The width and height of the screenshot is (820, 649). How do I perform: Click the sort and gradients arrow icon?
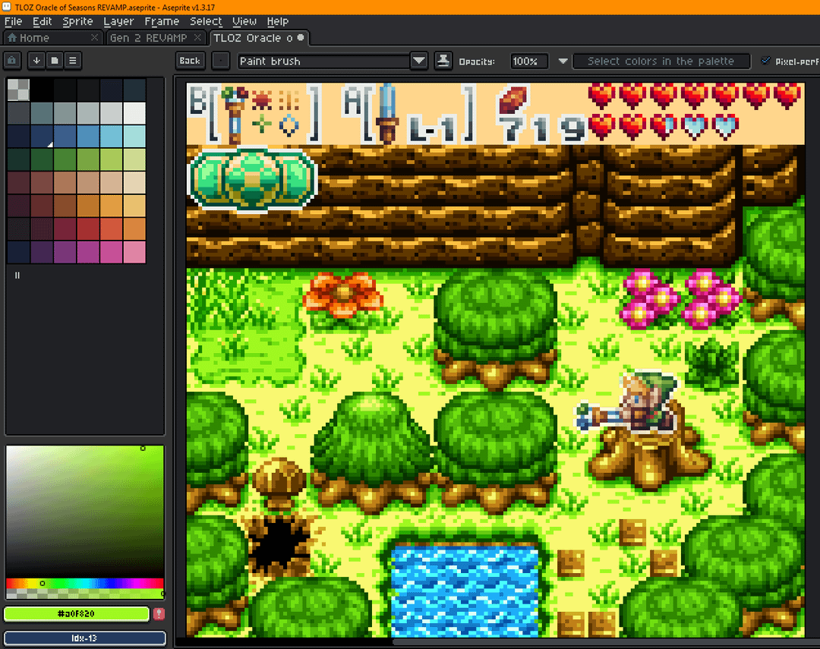point(36,61)
